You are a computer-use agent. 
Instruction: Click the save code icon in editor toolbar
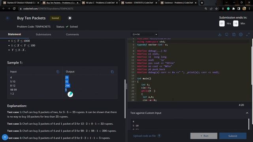pyautogui.click(x=234, y=34)
